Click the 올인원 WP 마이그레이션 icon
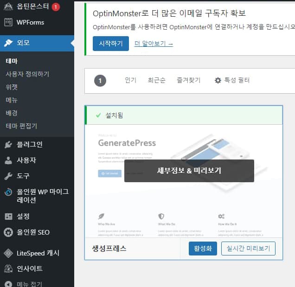The width and height of the screenshot is (295, 287). coord(8,192)
